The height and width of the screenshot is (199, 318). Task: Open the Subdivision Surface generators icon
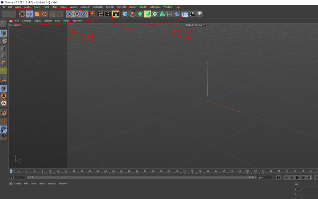(x=140, y=14)
